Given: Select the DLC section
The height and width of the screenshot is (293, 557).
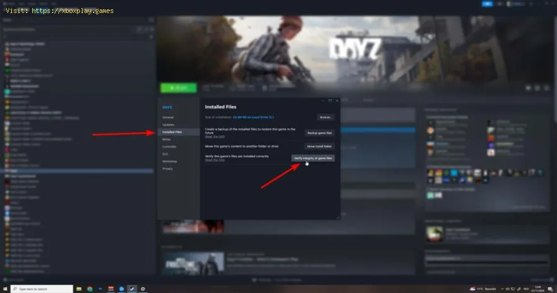Looking at the screenshot, I should click(165, 154).
